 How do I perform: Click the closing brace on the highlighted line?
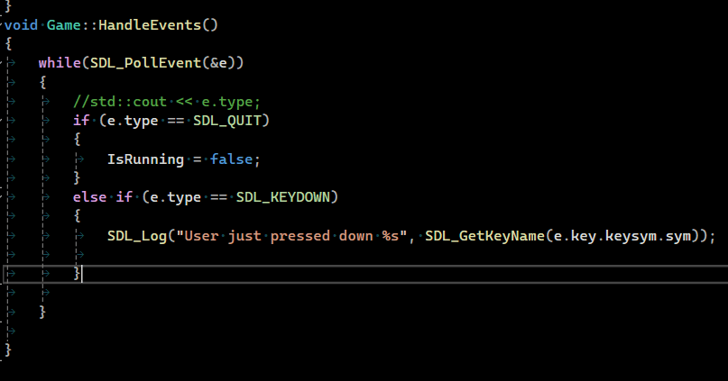pos(78,273)
